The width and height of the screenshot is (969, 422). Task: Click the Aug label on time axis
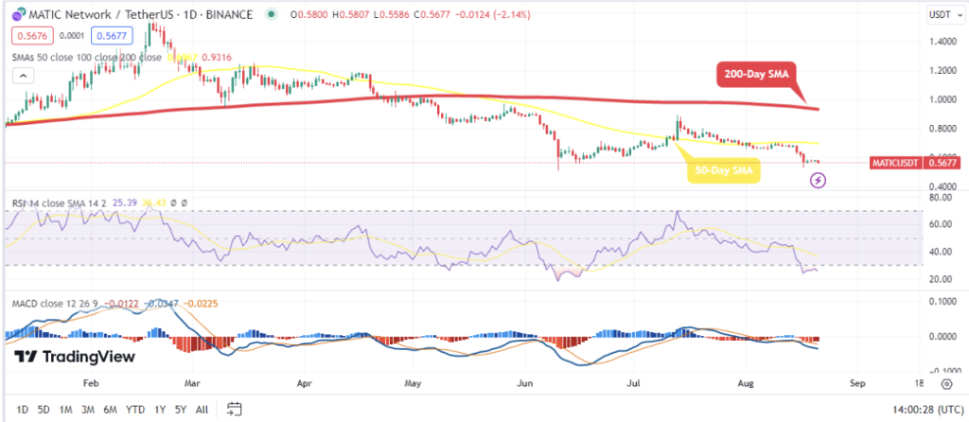(746, 384)
